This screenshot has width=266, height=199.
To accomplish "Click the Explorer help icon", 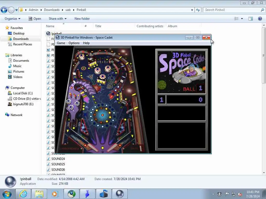I will (260, 19).
